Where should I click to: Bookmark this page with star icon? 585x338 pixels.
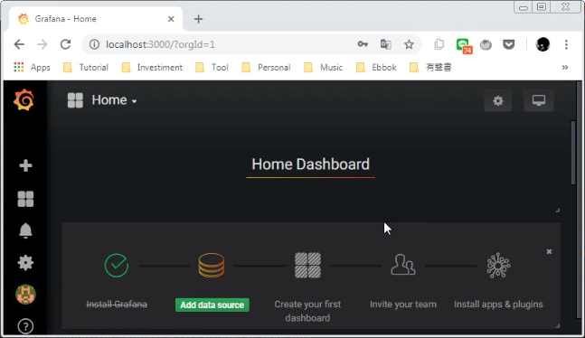[409, 44]
